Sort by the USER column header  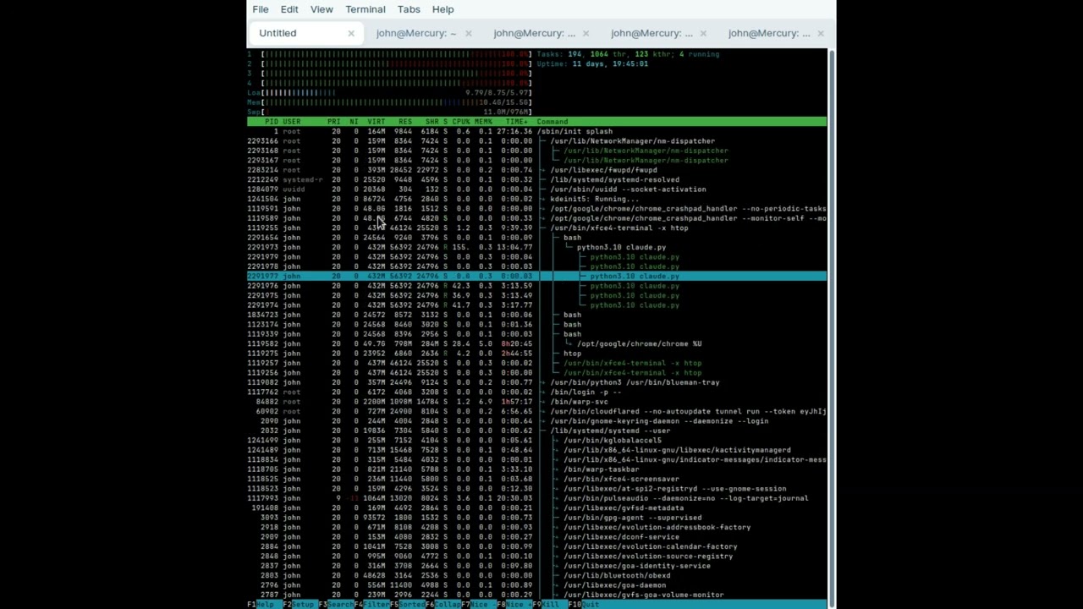(292, 122)
